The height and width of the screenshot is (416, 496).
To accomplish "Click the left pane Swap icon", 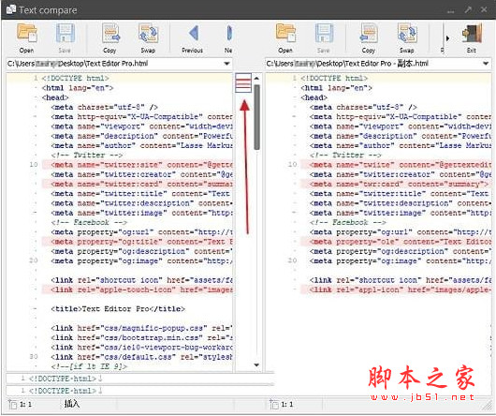I will coord(148,33).
